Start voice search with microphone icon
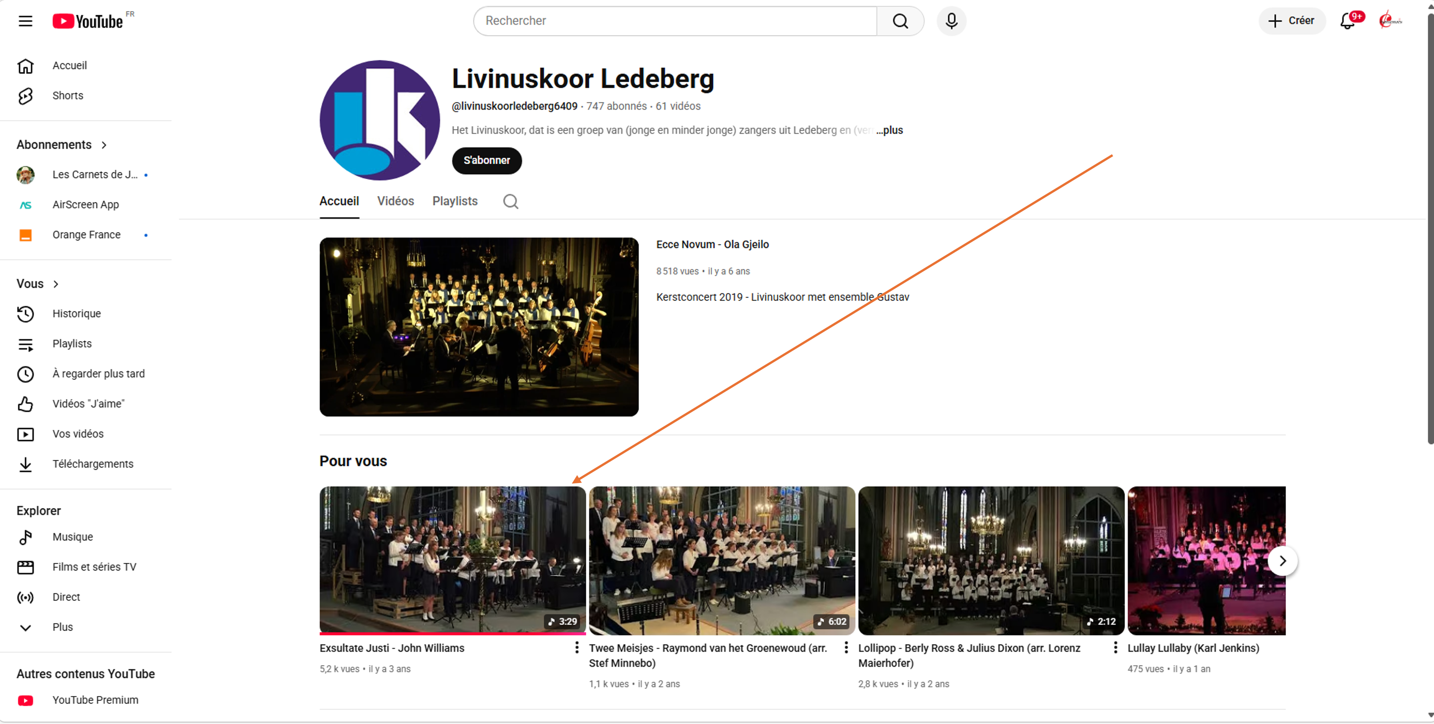 tap(951, 21)
